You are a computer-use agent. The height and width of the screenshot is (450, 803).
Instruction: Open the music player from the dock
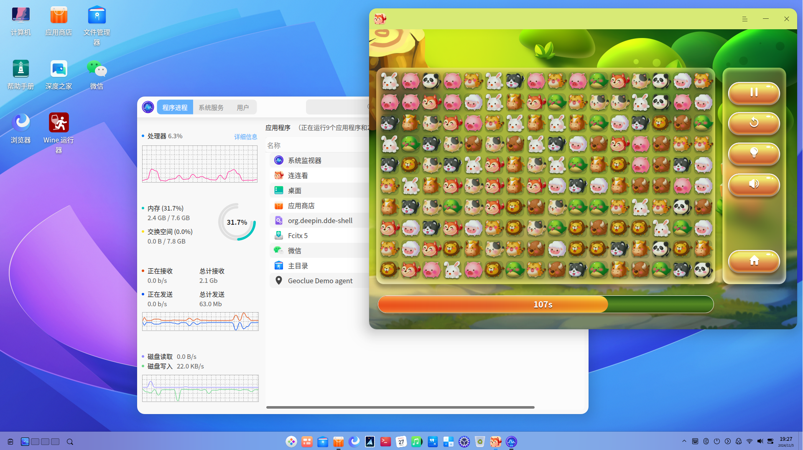pyautogui.click(x=417, y=442)
